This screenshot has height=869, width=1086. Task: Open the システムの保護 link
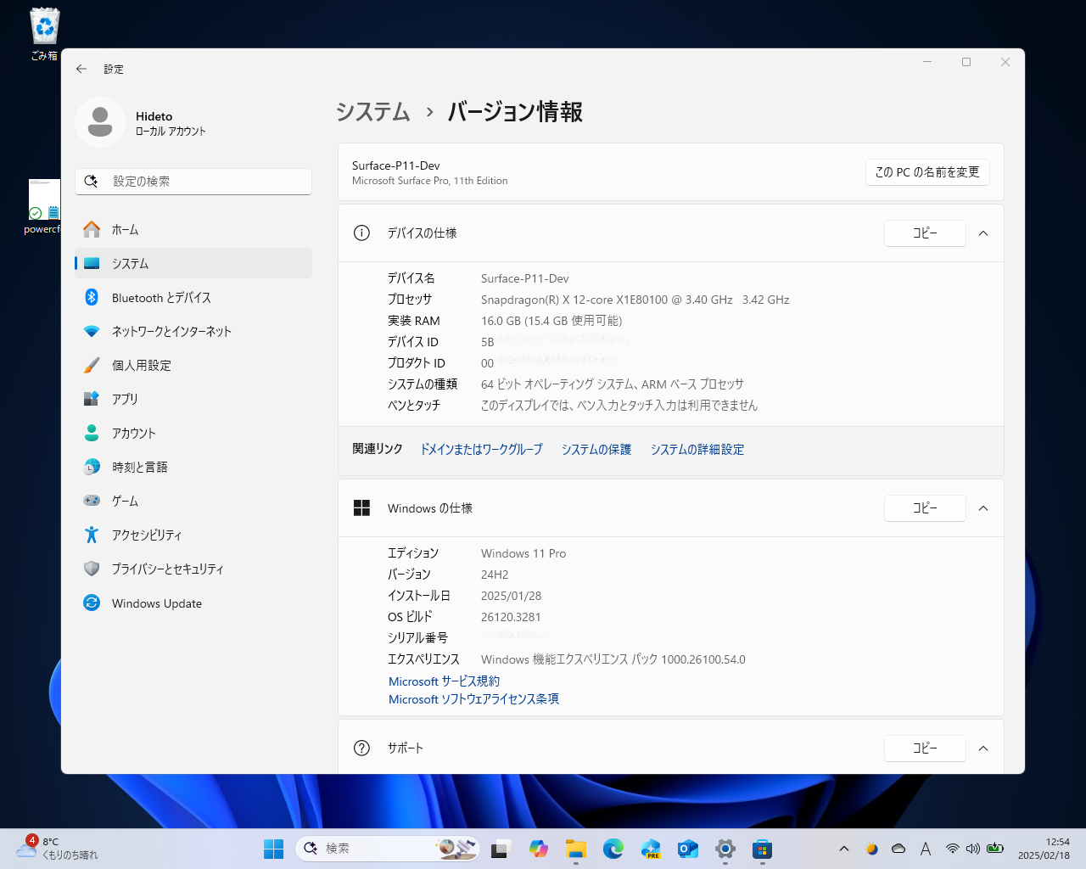[x=596, y=449]
